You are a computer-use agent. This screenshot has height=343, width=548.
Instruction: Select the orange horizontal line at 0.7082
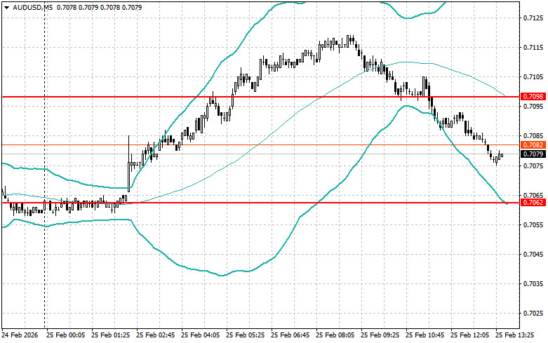(260, 144)
